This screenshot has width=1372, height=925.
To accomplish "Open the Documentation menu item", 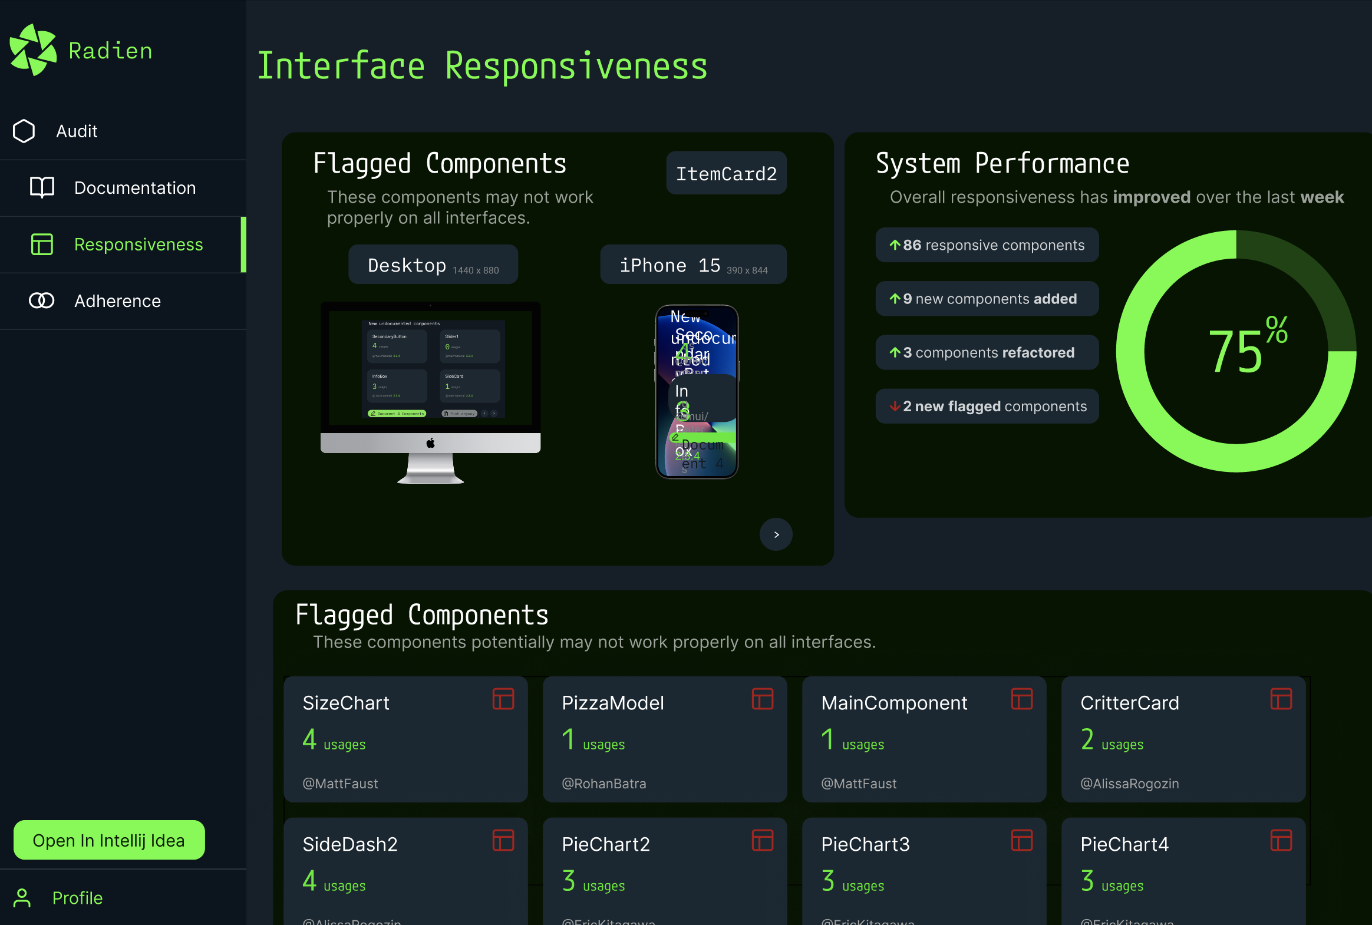I will click(134, 187).
